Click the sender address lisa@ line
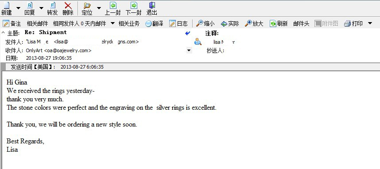380x169 pixels. pos(82,42)
